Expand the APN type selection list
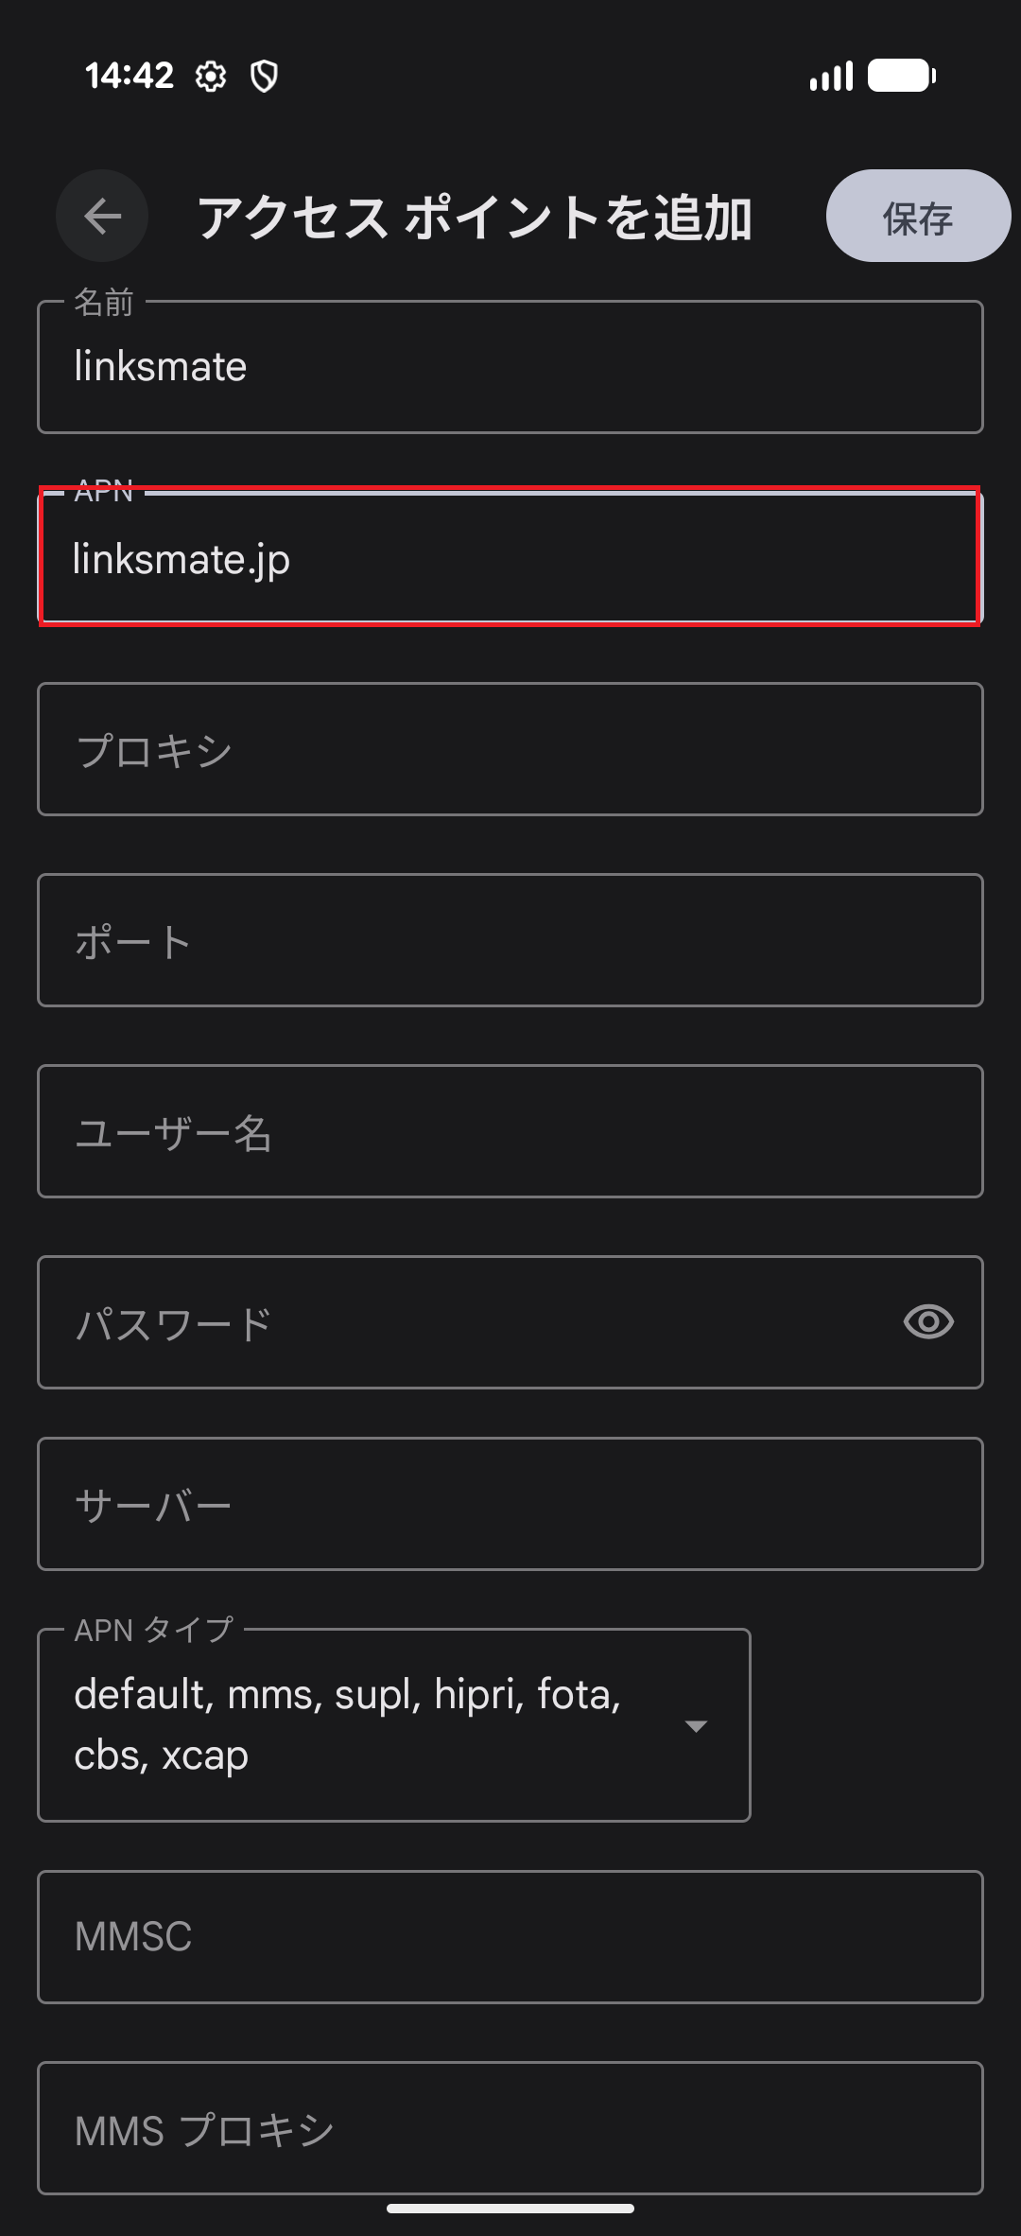1021x2236 pixels. pyautogui.click(x=697, y=1725)
